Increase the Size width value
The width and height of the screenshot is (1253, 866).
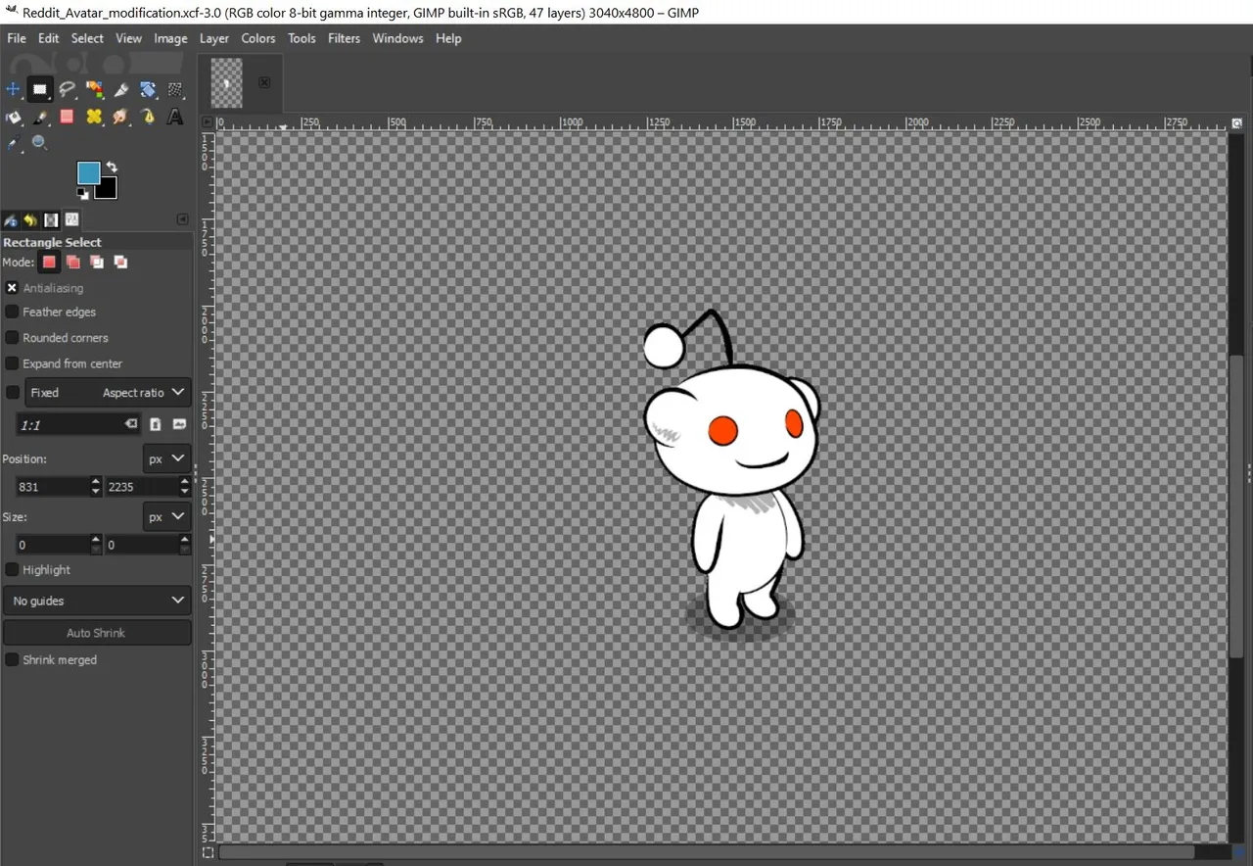(x=95, y=539)
